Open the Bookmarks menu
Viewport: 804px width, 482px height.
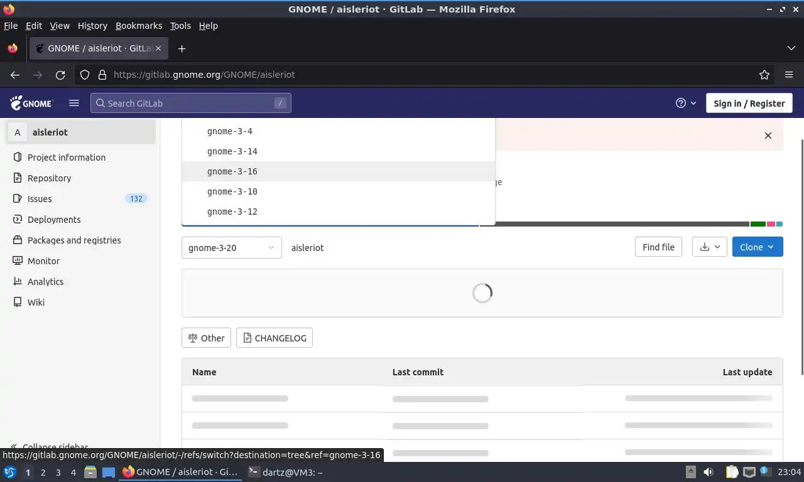point(139,26)
